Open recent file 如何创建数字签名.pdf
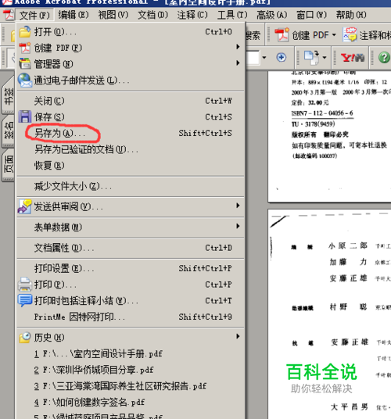 click(x=131, y=402)
